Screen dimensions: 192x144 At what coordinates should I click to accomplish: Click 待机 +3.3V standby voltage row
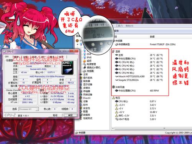coord(136,116)
